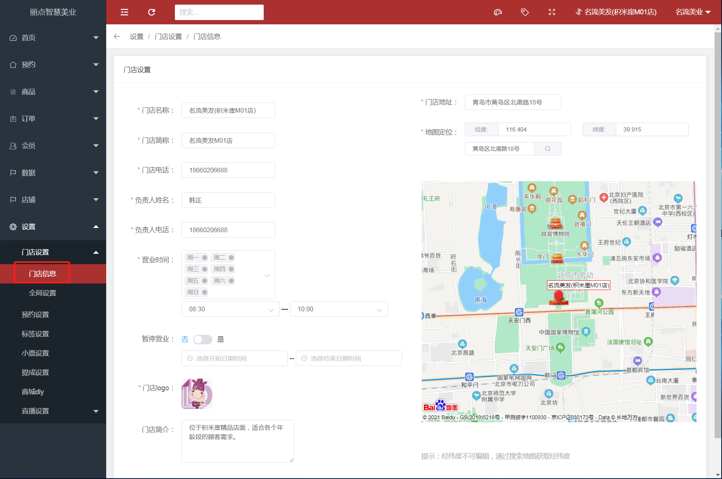Collapse the 设置 sidebar menu
Screen dimensions: 722x479
pos(53,227)
